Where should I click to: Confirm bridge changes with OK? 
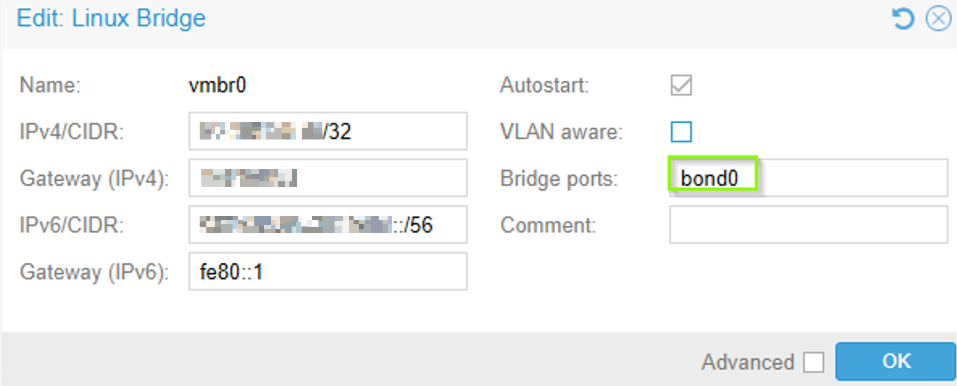pyautogui.click(x=895, y=361)
